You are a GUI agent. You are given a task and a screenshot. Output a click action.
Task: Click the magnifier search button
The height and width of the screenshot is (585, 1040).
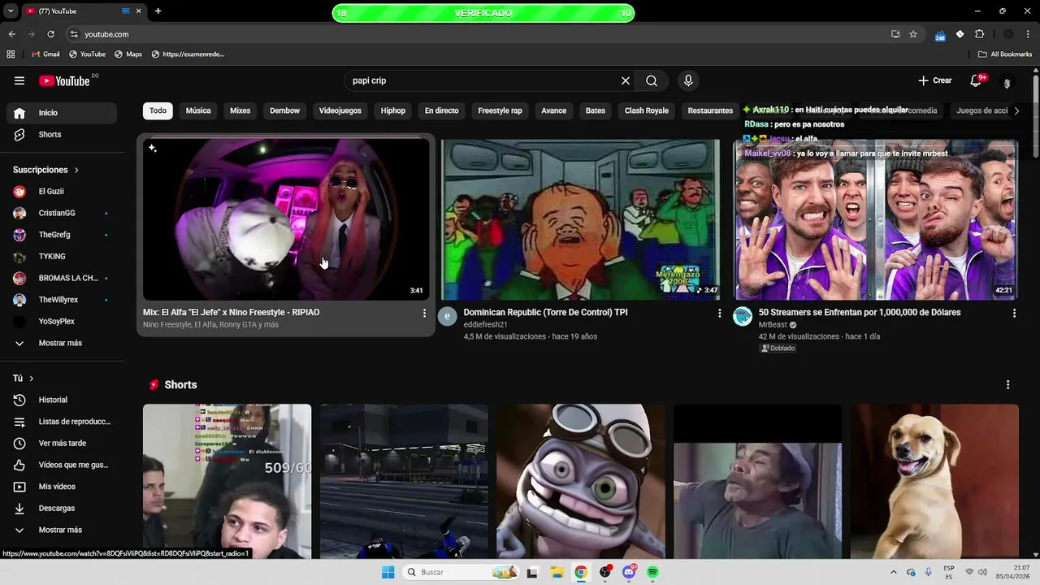(652, 80)
